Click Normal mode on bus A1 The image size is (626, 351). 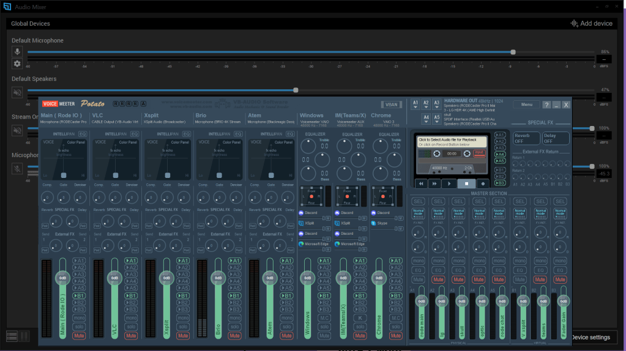click(418, 213)
